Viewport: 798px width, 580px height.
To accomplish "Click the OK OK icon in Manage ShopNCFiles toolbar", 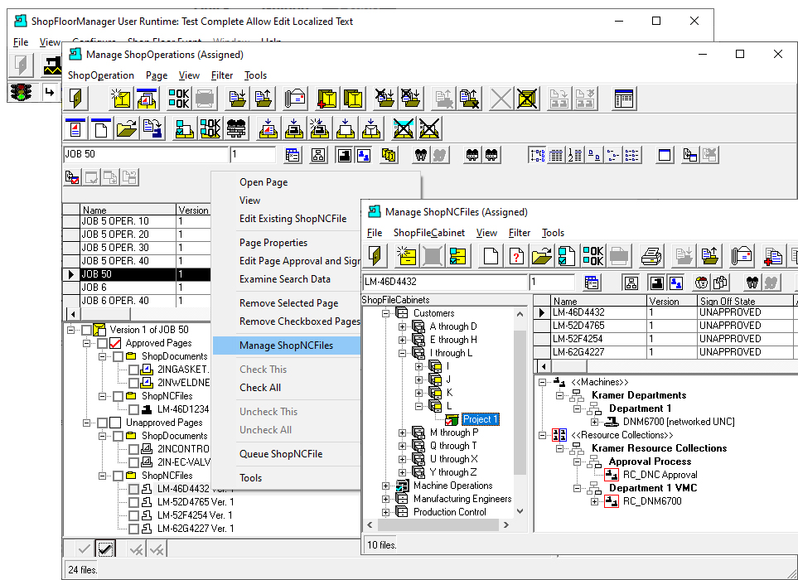I will coord(592,256).
